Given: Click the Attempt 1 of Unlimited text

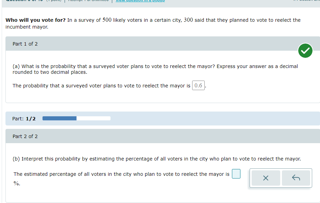Looking at the screenshot, I should 88,1.
